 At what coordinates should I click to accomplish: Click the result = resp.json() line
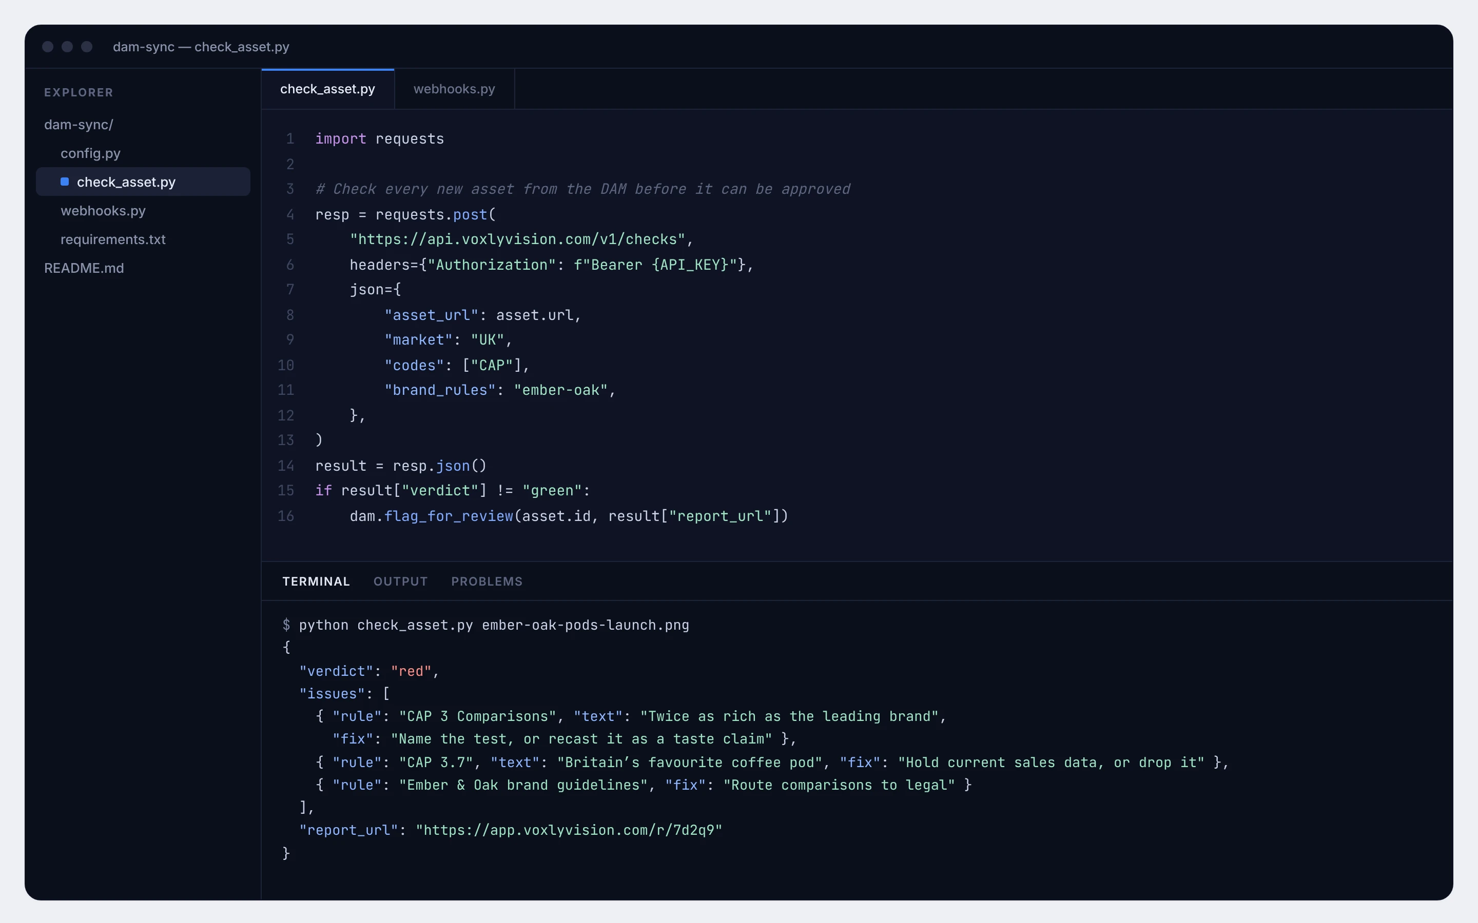click(401, 466)
